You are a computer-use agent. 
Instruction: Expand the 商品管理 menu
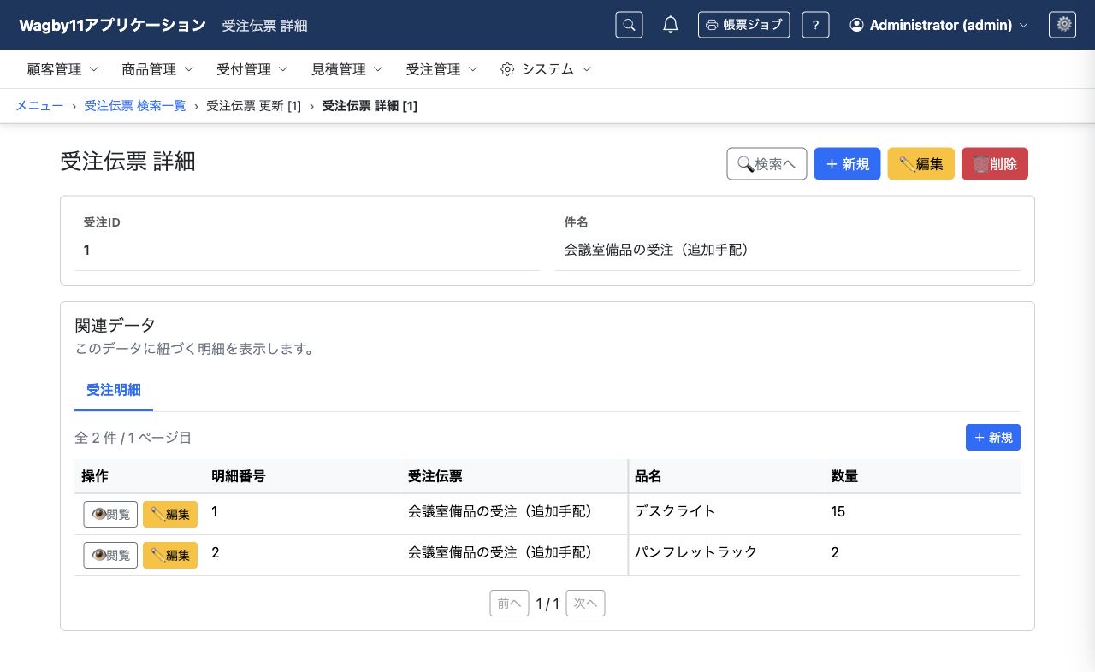pyautogui.click(x=157, y=69)
